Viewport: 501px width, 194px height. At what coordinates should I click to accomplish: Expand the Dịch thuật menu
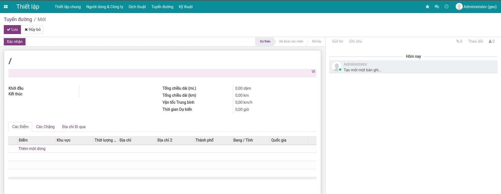[137, 7]
